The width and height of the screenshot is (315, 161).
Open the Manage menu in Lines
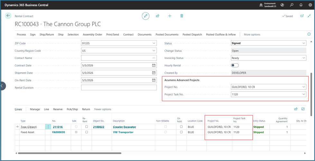tap(35, 109)
